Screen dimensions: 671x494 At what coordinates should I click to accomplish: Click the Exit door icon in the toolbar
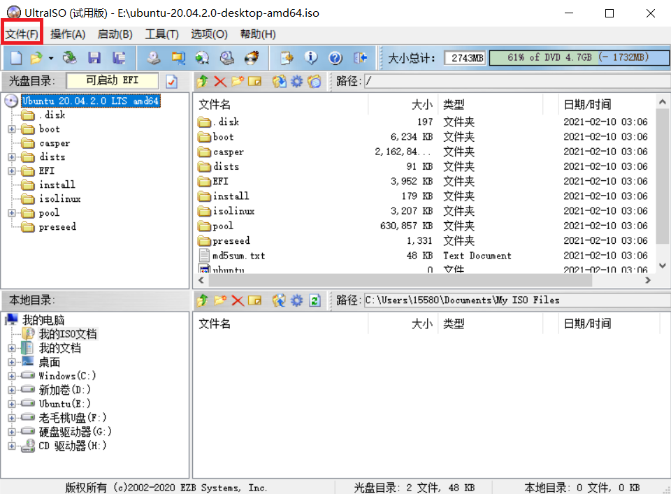361,58
